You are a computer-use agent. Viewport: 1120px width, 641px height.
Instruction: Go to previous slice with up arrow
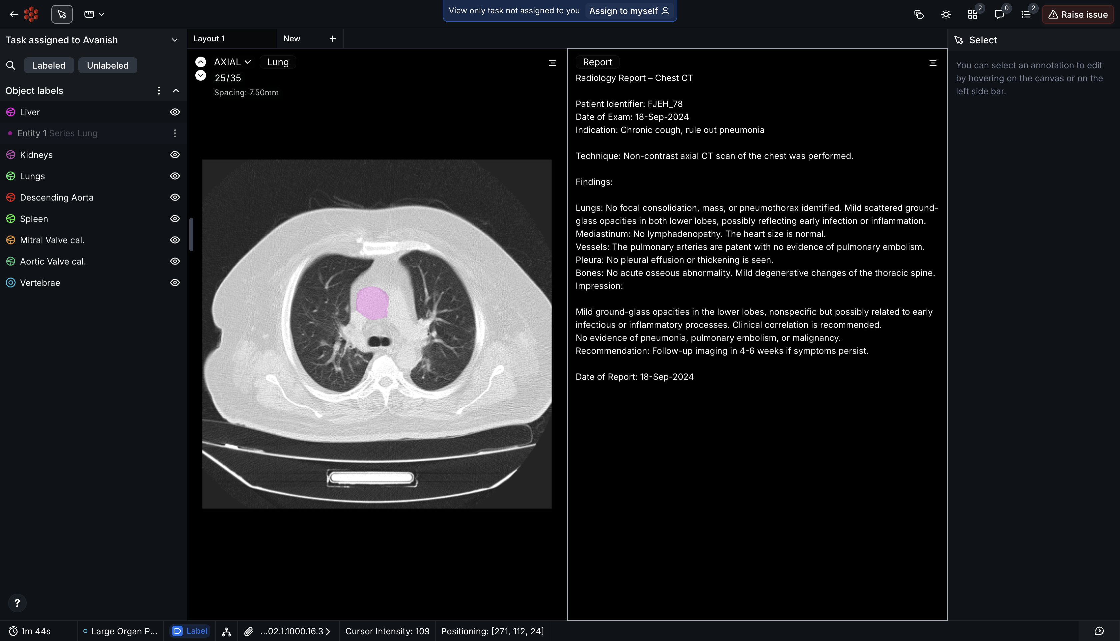(x=200, y=62)
